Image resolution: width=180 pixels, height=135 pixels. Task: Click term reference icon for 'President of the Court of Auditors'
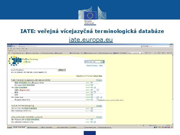point(91,119)
